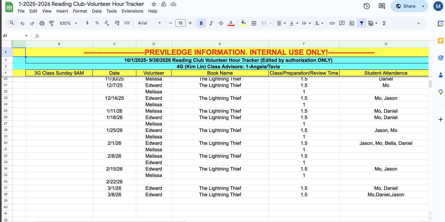Open the Help menu
Image resolution: width=445 pixels, height=222 pixels.
153,11
